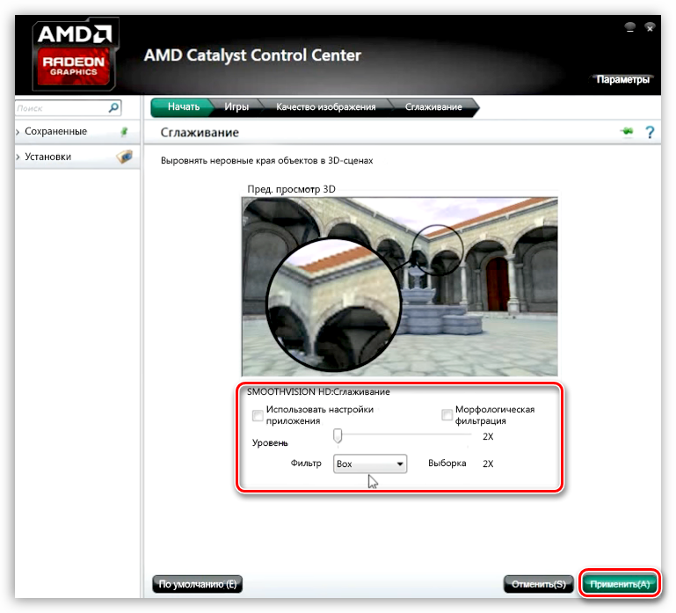Screen dimensions: 676x613
Task: Select the Сглаживание breadcrumb tab
Action: tap(433, 107)
